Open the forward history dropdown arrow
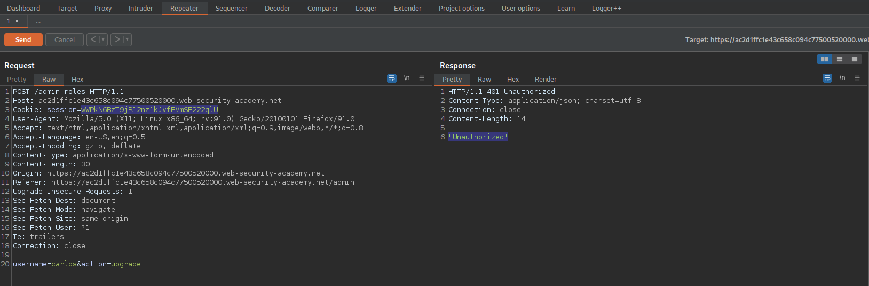The width and height of the screenshot is (869, 286). point(127,39)
